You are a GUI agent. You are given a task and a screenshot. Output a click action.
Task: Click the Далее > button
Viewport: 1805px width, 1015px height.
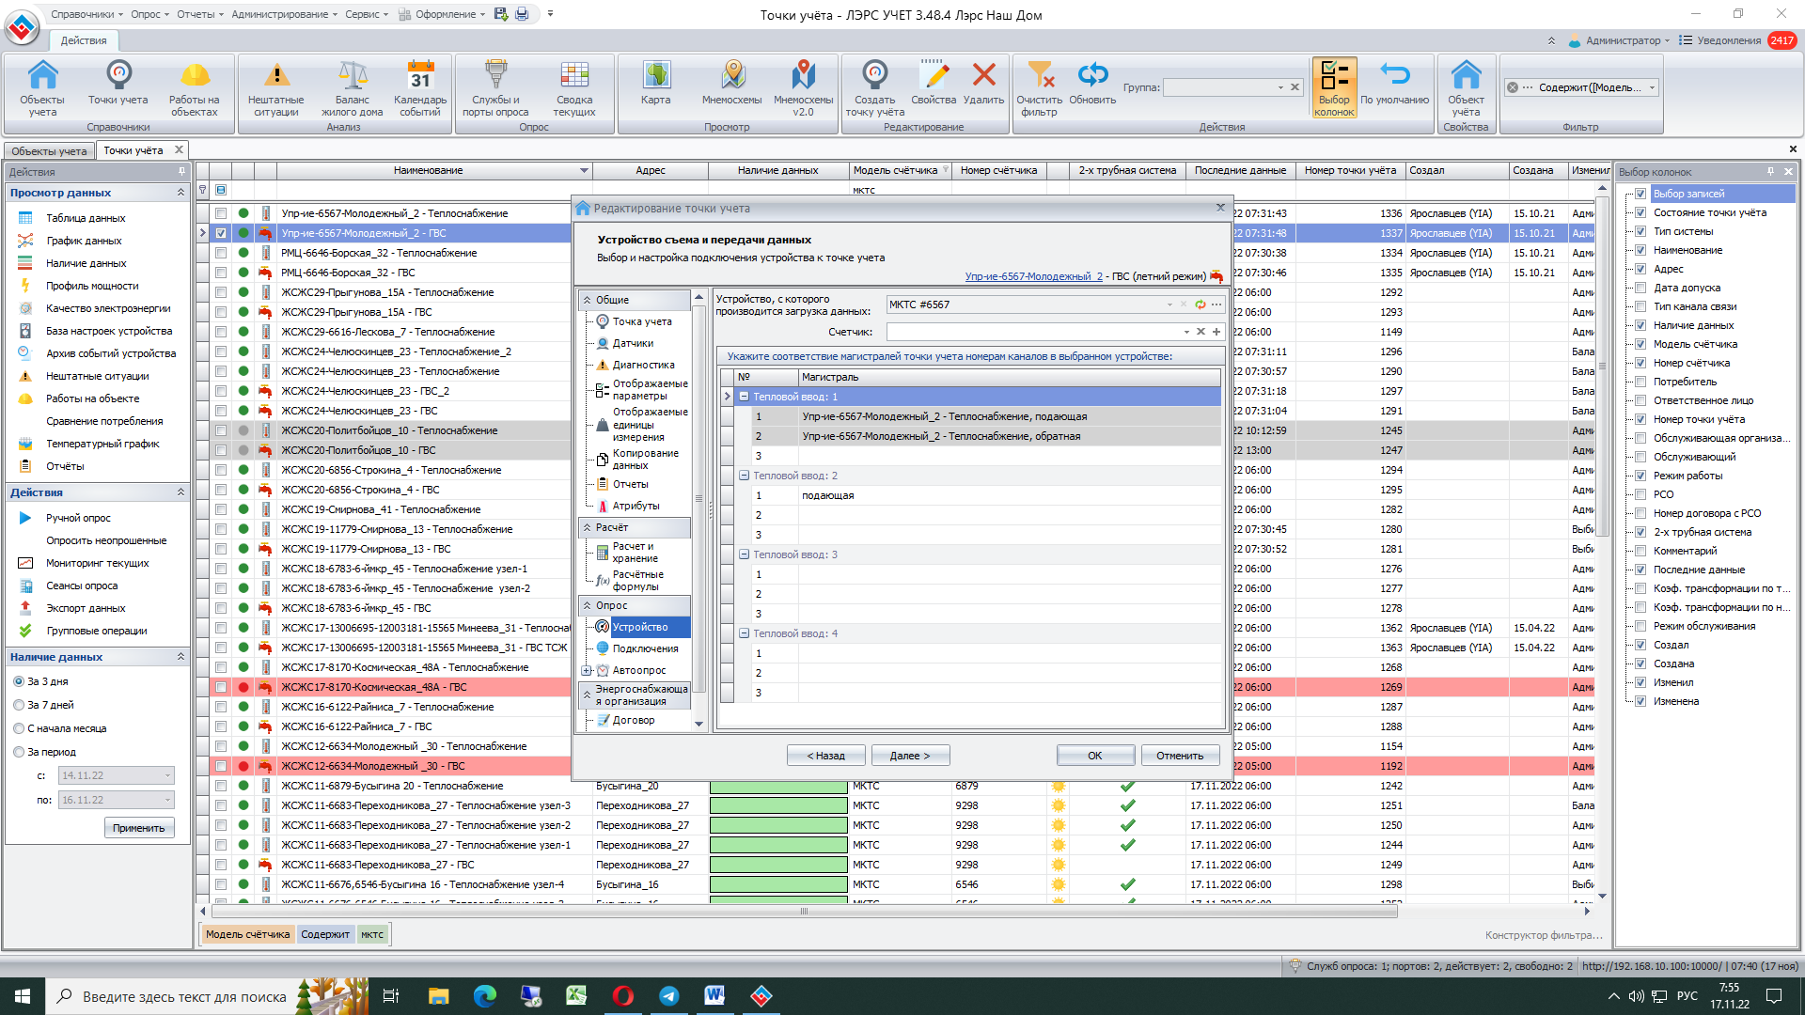click(x=910, y=756)
